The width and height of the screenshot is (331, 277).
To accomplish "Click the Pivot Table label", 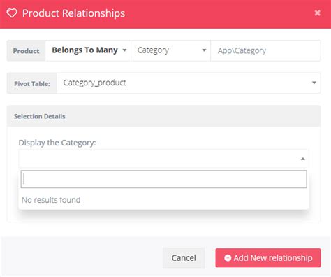I will point(32,83).
